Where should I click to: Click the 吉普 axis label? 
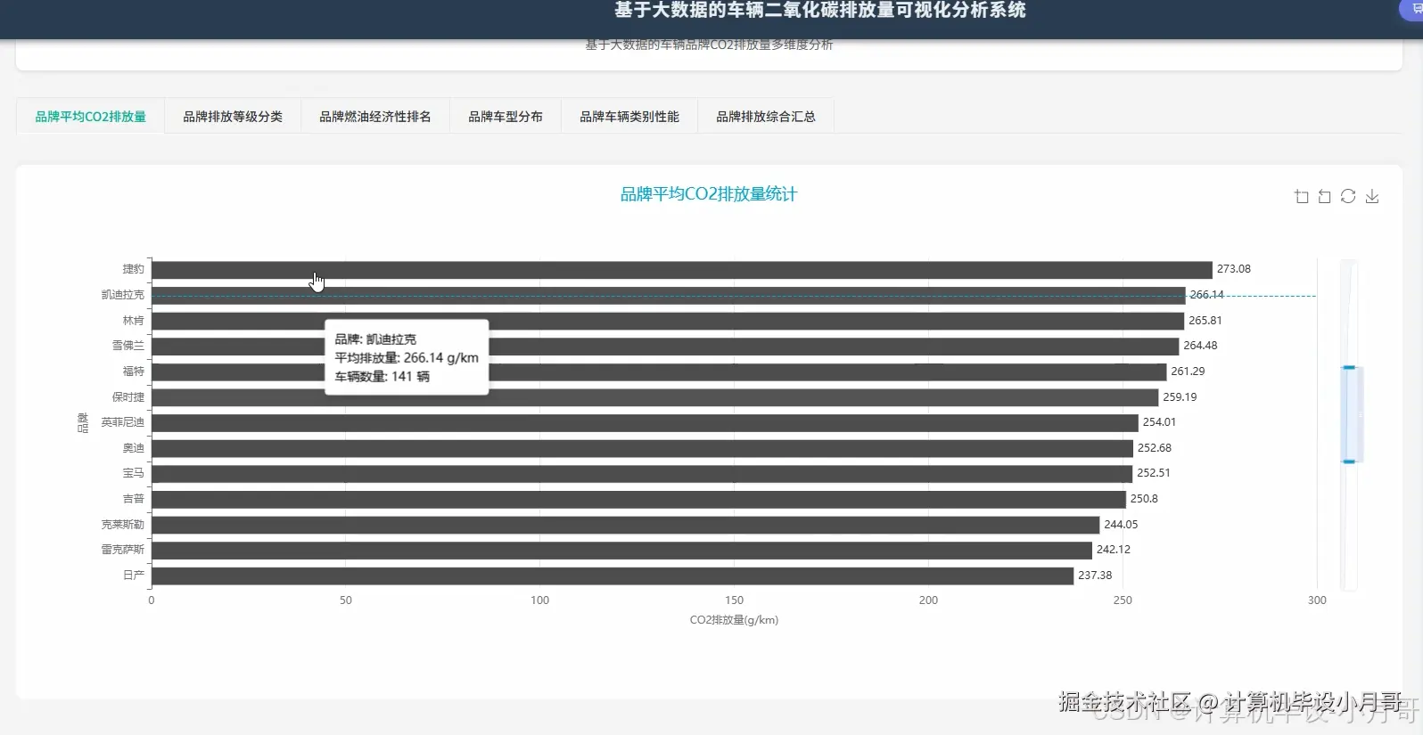[x=133, y=499]
